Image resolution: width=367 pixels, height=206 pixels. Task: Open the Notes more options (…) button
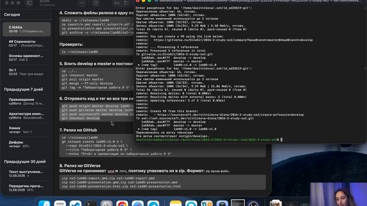pos(82,3)
